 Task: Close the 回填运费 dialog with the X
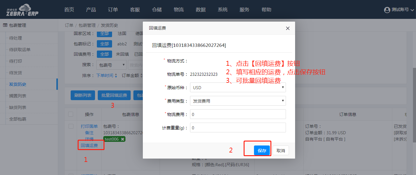tap(287, 28)
